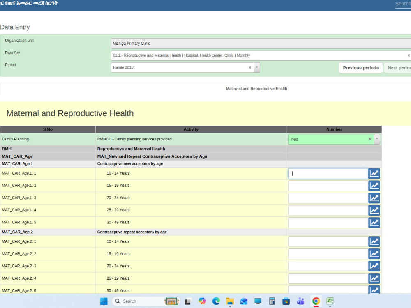Open the remote desktop monitor icon on taskbar

(258, 301)
